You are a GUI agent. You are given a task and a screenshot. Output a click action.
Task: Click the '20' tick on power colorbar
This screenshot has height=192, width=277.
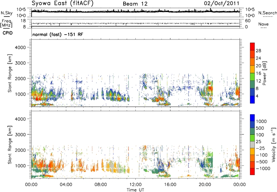point(258,66)
